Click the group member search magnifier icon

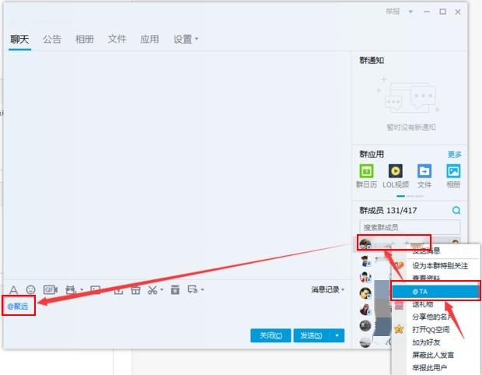[456, 211]
